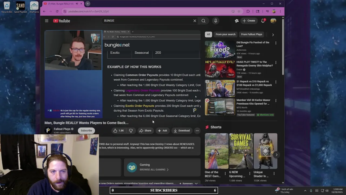Open browser profile avatar
The height and width of the screenshot is (195, 346).
tap(274, 11)
